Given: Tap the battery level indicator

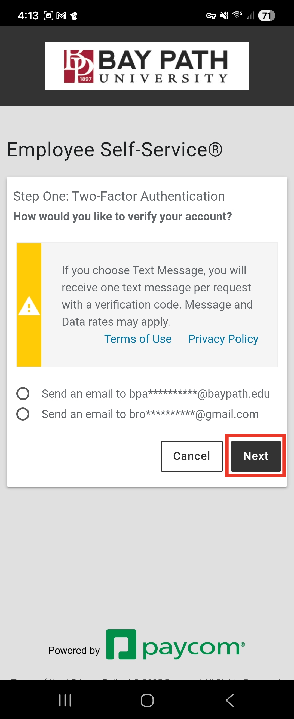Looking at the screenshot, I should coord(267,16).
